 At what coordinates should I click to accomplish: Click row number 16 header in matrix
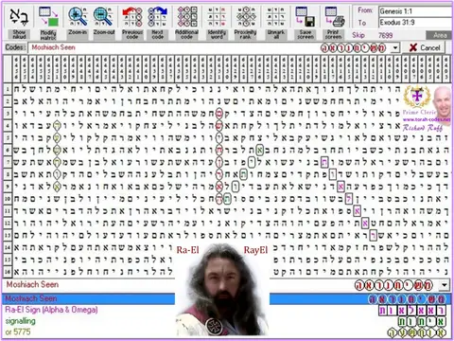[x=8, y=271]
